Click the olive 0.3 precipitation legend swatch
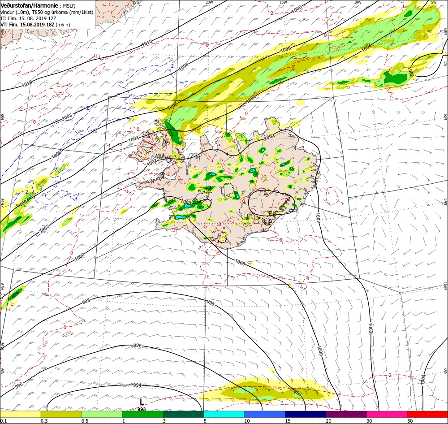The width and height of the screenshot is (448, 424). [61, 414]
